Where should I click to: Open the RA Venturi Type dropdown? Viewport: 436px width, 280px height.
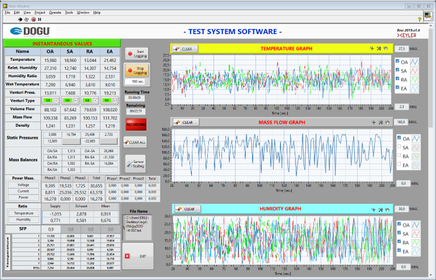tap(95, 100)
